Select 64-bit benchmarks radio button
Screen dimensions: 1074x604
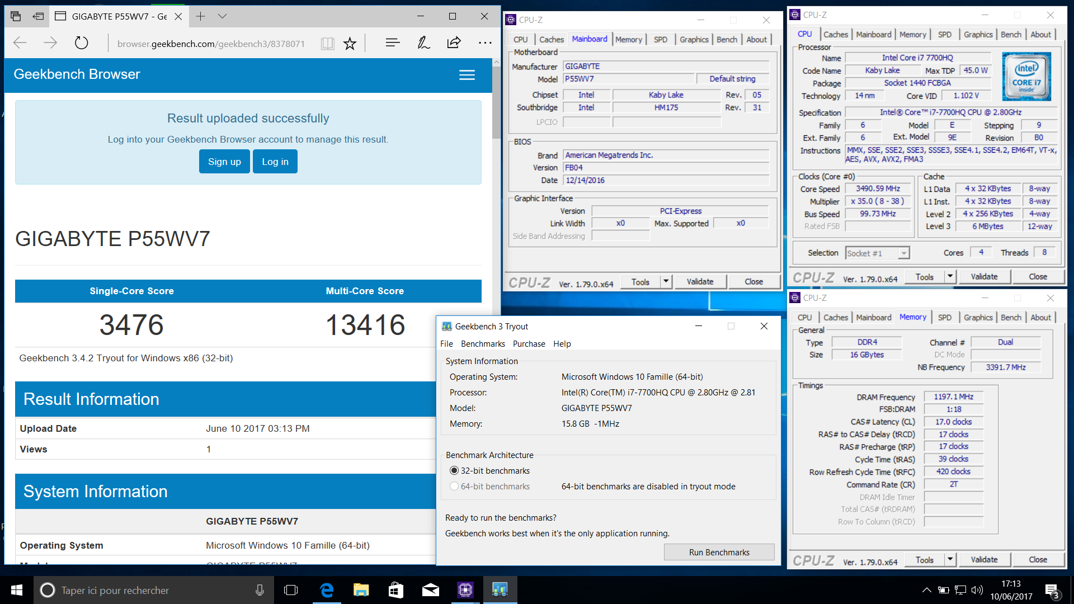click(x=454, y=487)
